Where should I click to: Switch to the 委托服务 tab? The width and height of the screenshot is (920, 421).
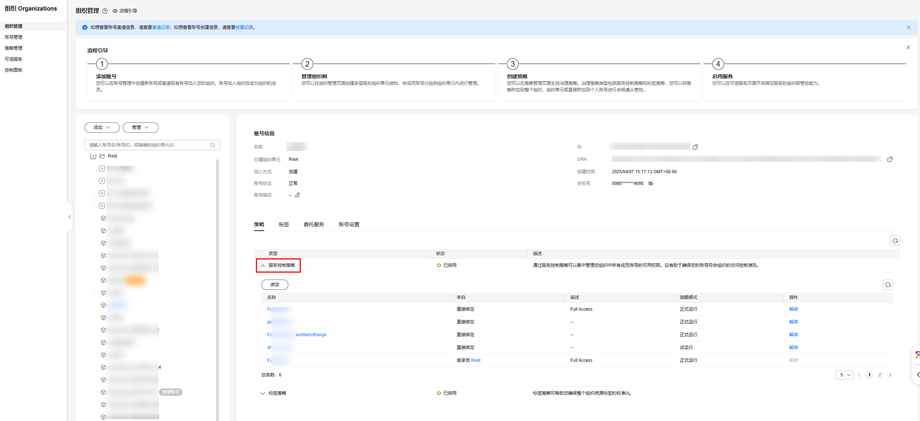(x=314, y=224)
